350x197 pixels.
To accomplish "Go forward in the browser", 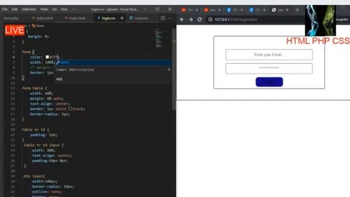I will coord(191,20).
